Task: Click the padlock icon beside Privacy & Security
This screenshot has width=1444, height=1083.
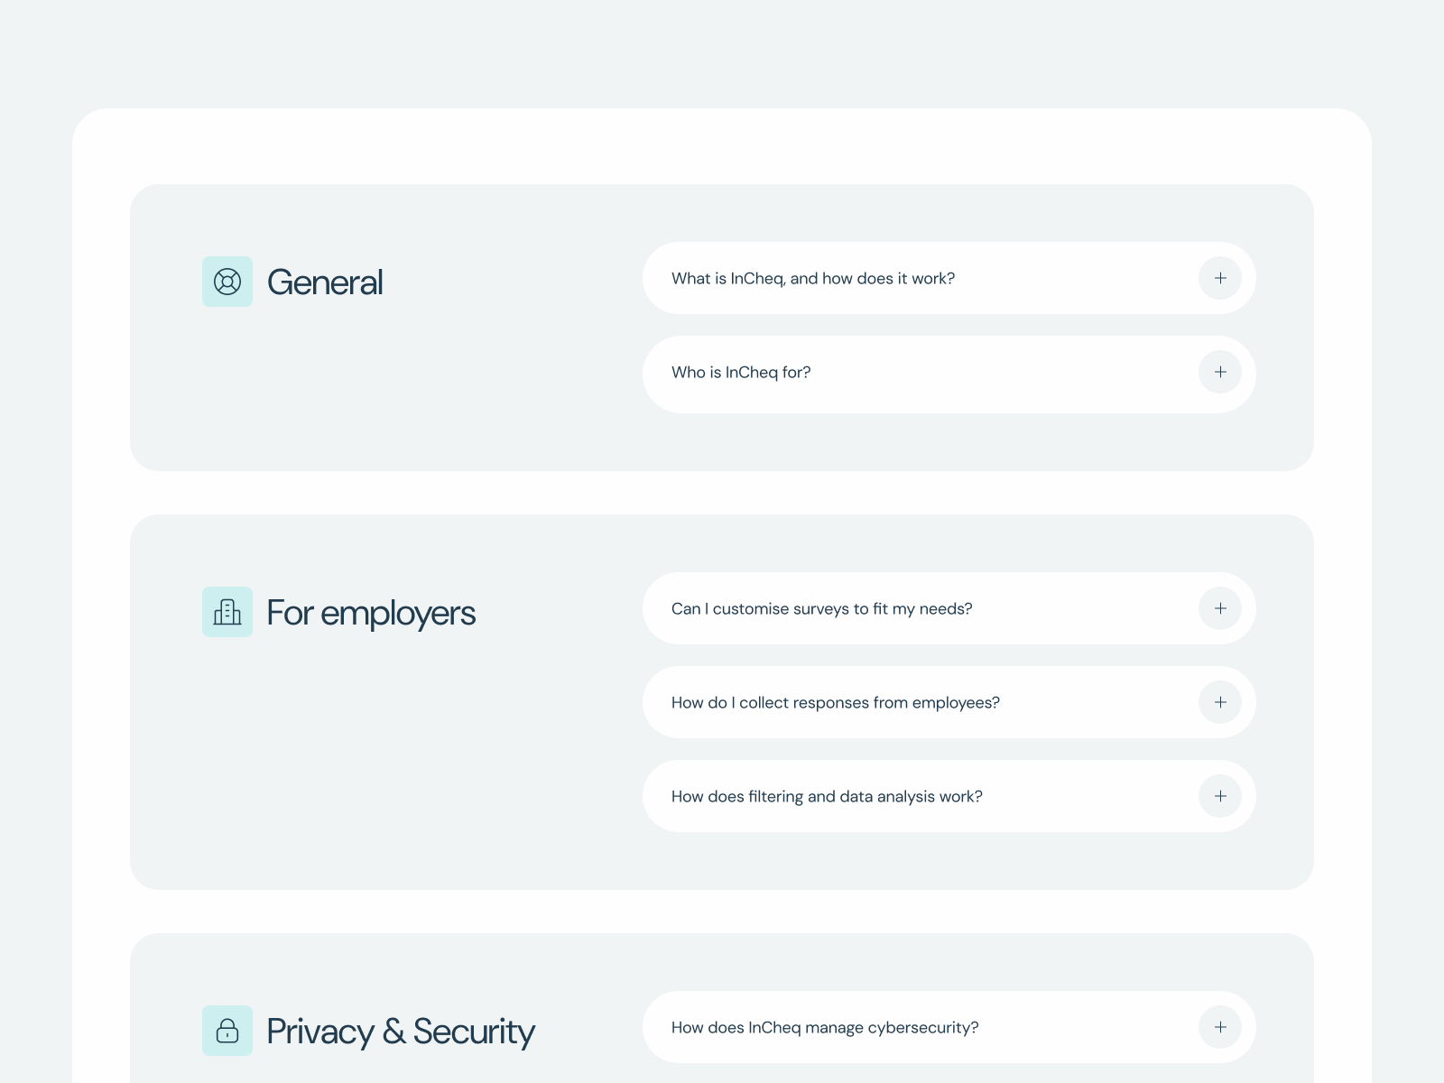Action: pos(227,1031)
